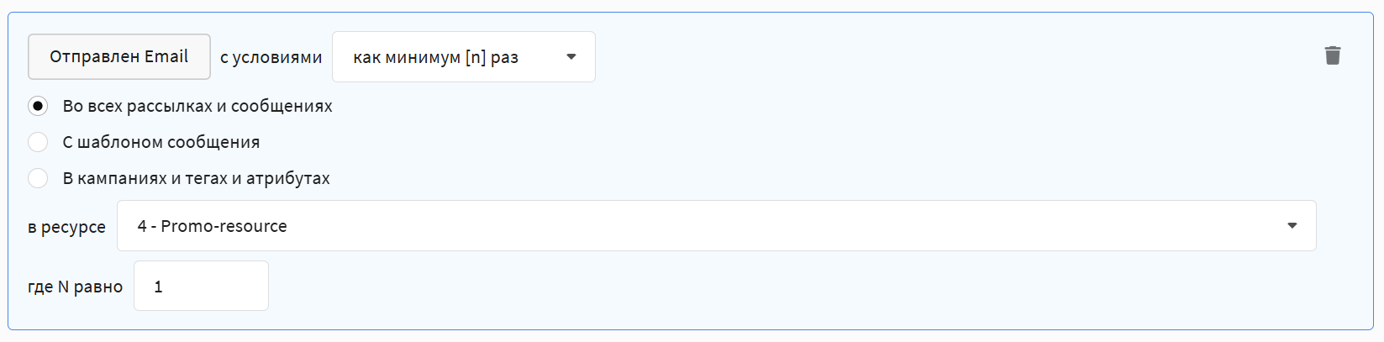
Task: Click the "как минимум [n] раз" value text
Action: pos(435,57)
